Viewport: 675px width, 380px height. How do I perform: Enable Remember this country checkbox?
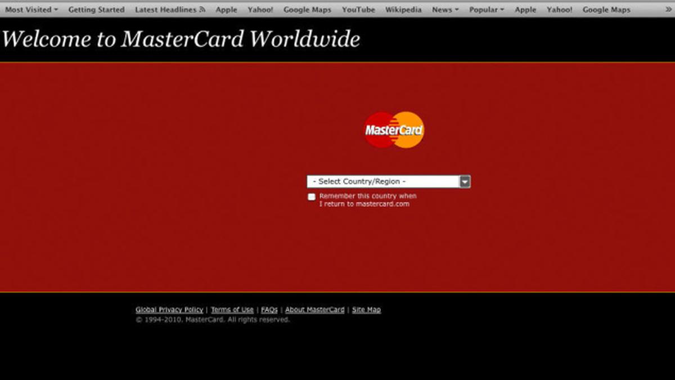point(312,196)
